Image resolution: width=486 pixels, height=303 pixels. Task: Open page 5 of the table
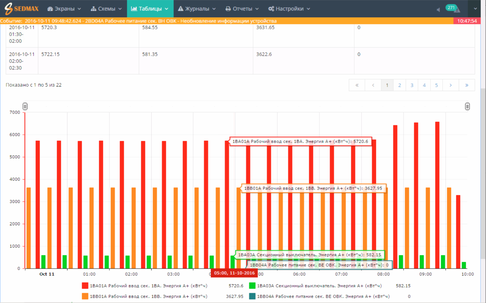tap(436, 85)
